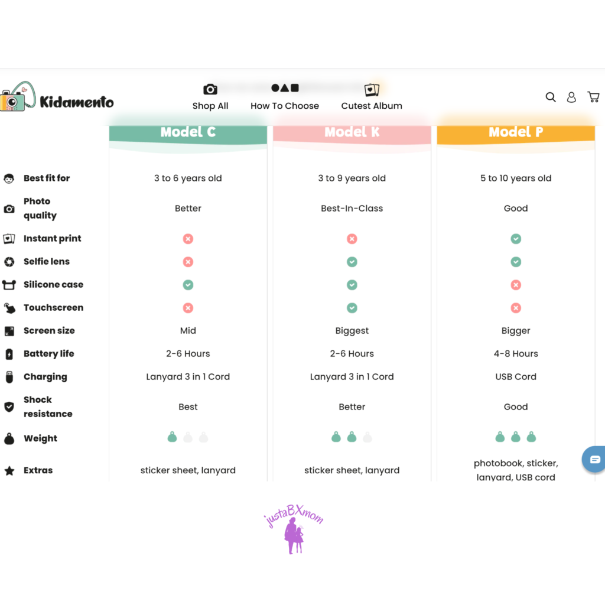The width and height of the screenshot is (605, 605).
Task: Open the shopping cart icon
Action: tap(593, 97)
